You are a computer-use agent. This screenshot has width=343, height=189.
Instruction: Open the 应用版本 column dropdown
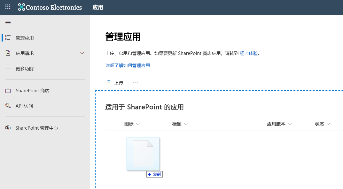point(290,124)
